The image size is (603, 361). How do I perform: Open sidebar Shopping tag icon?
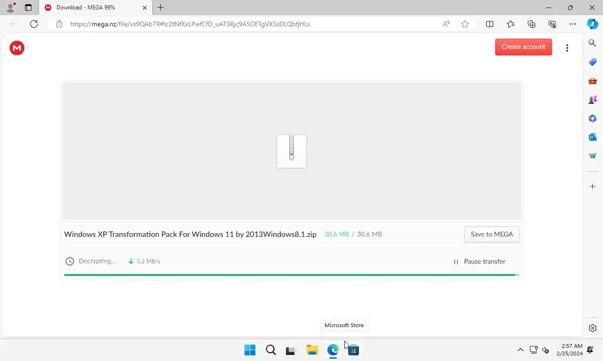tap(593, 62)
